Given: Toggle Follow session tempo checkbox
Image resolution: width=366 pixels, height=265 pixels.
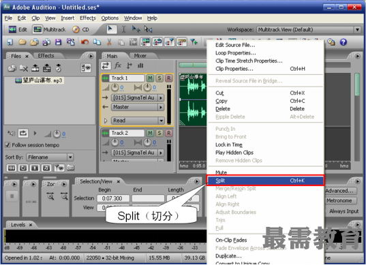Looking at the screenshot, I should coord(7,145).
